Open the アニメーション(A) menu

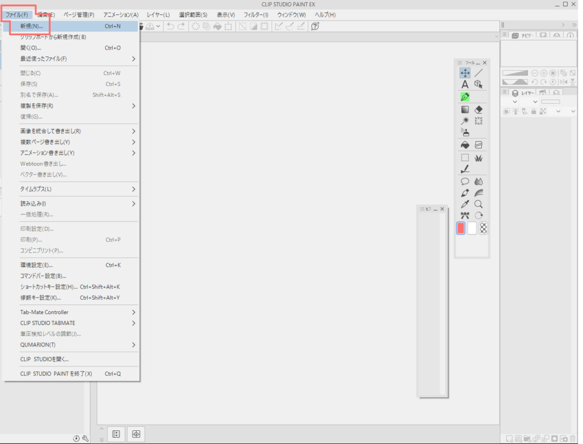tap(121, 15)
